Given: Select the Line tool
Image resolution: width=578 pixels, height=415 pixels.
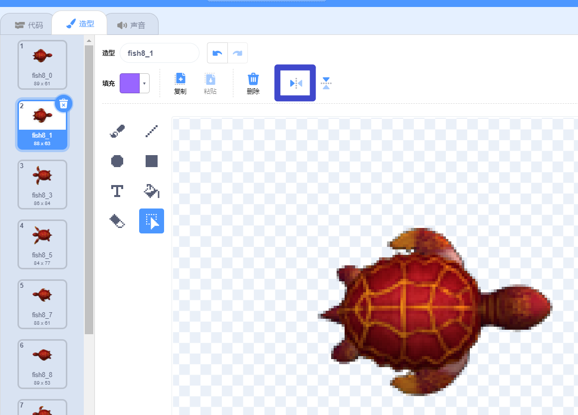Looking at the screenshot, I should click(152, 131).
